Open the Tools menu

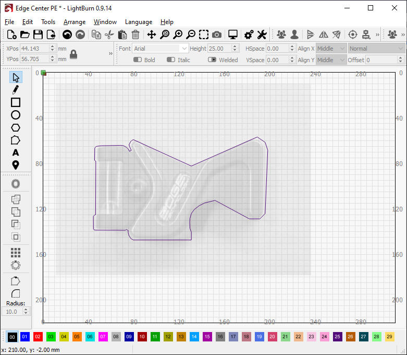pos(48,22)
